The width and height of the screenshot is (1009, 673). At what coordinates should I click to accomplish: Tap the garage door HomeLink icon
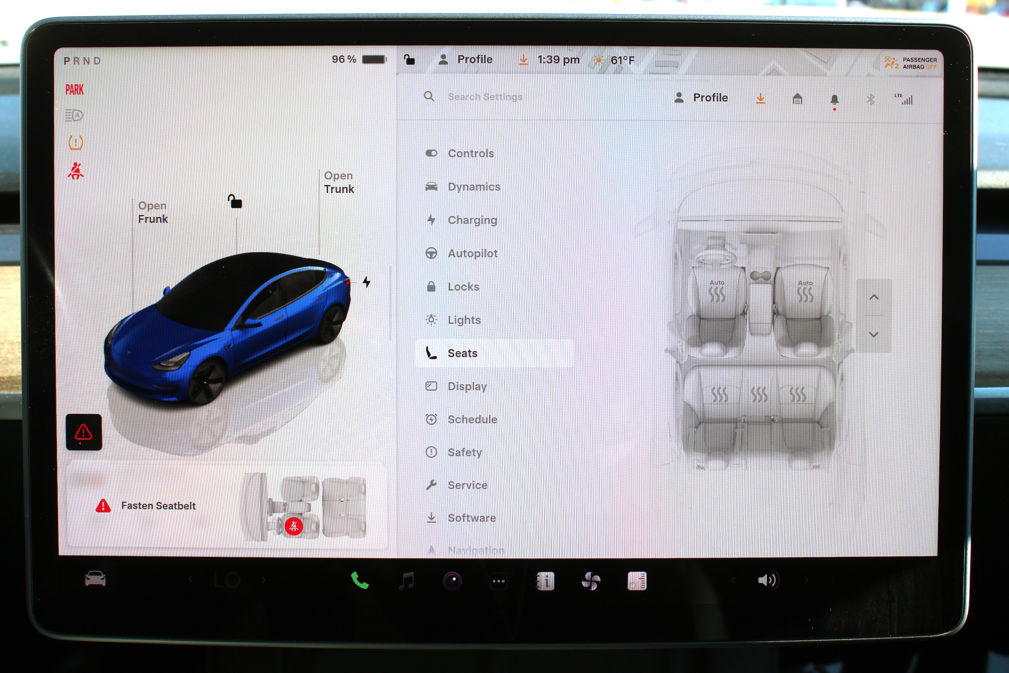pyautogui.click(x=797, y=99)
